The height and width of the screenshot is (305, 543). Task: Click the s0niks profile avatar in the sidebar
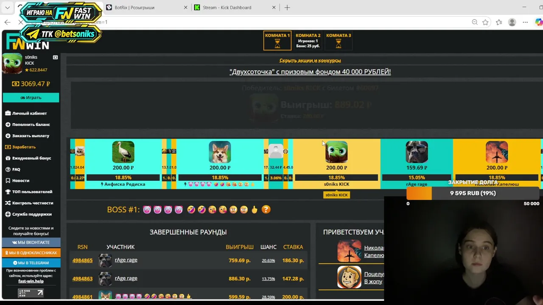12,63
